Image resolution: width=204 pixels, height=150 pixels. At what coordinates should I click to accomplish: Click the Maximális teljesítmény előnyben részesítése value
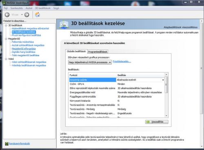pos(140,92)
